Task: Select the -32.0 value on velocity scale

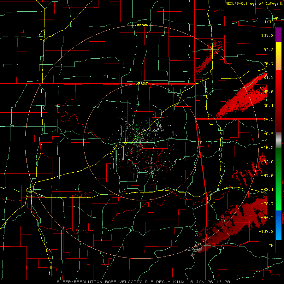Action: click(267, 162)
